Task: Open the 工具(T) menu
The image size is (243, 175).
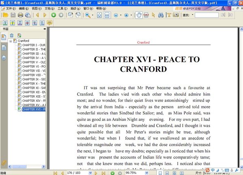Action: point(62,8)
